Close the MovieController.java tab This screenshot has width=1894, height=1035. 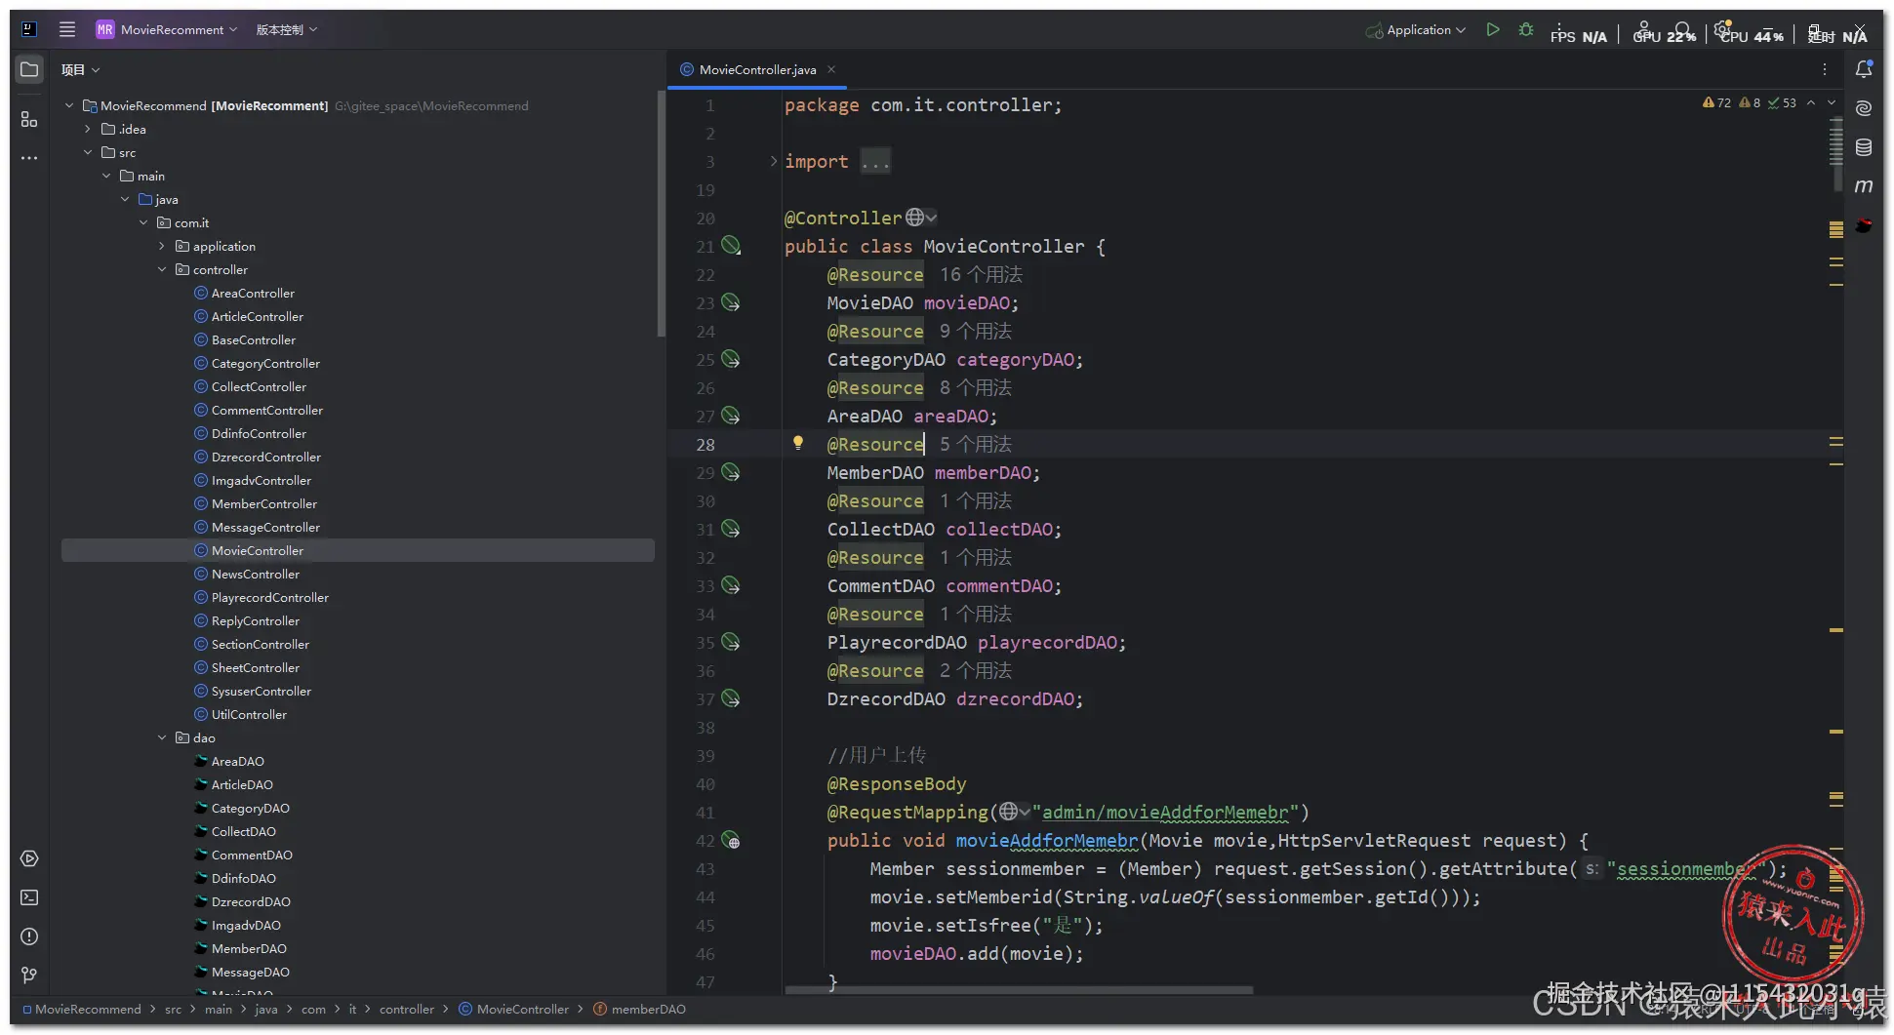tap(831, 69)
